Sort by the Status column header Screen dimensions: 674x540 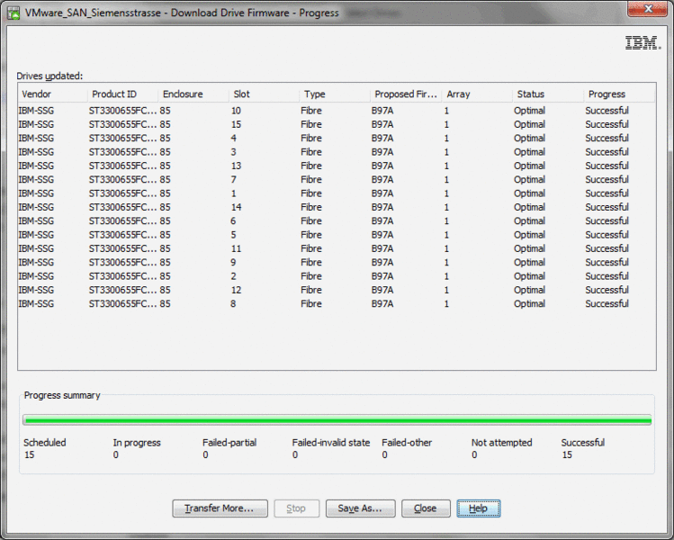coord(547,94)
